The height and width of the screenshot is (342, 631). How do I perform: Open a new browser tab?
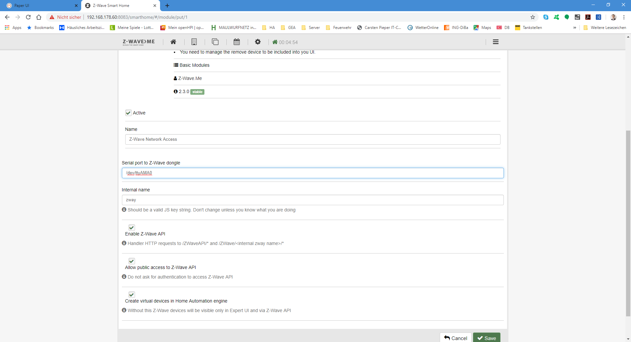coord(167,6)
